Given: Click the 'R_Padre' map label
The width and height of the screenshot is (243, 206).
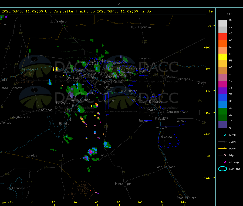Looking at the screenshot, I should pyautogui.click(x=155, y=102).
